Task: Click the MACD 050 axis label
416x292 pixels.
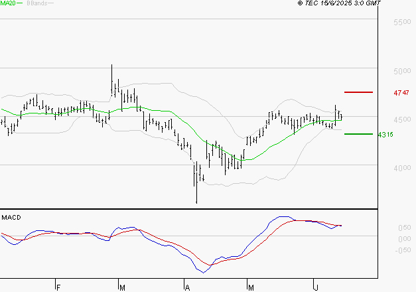Action: pyautogui.click(x=403, y=228)
